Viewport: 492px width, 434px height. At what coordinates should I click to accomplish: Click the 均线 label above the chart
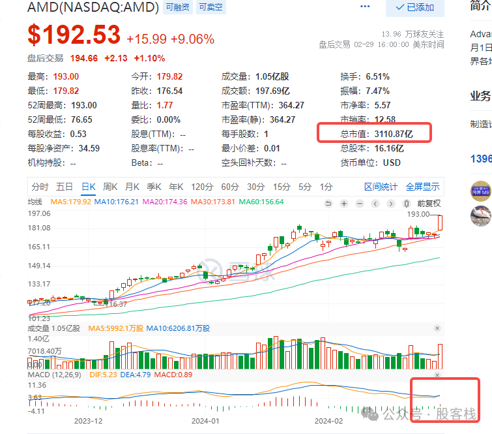(x=35, y=202)
